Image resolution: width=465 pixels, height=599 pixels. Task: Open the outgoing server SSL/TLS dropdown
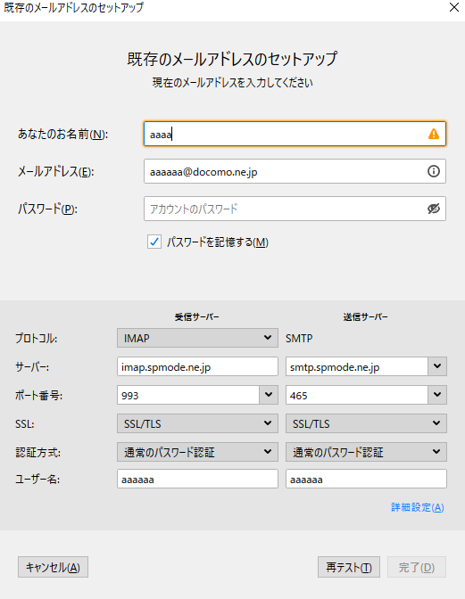pos(366,423)
